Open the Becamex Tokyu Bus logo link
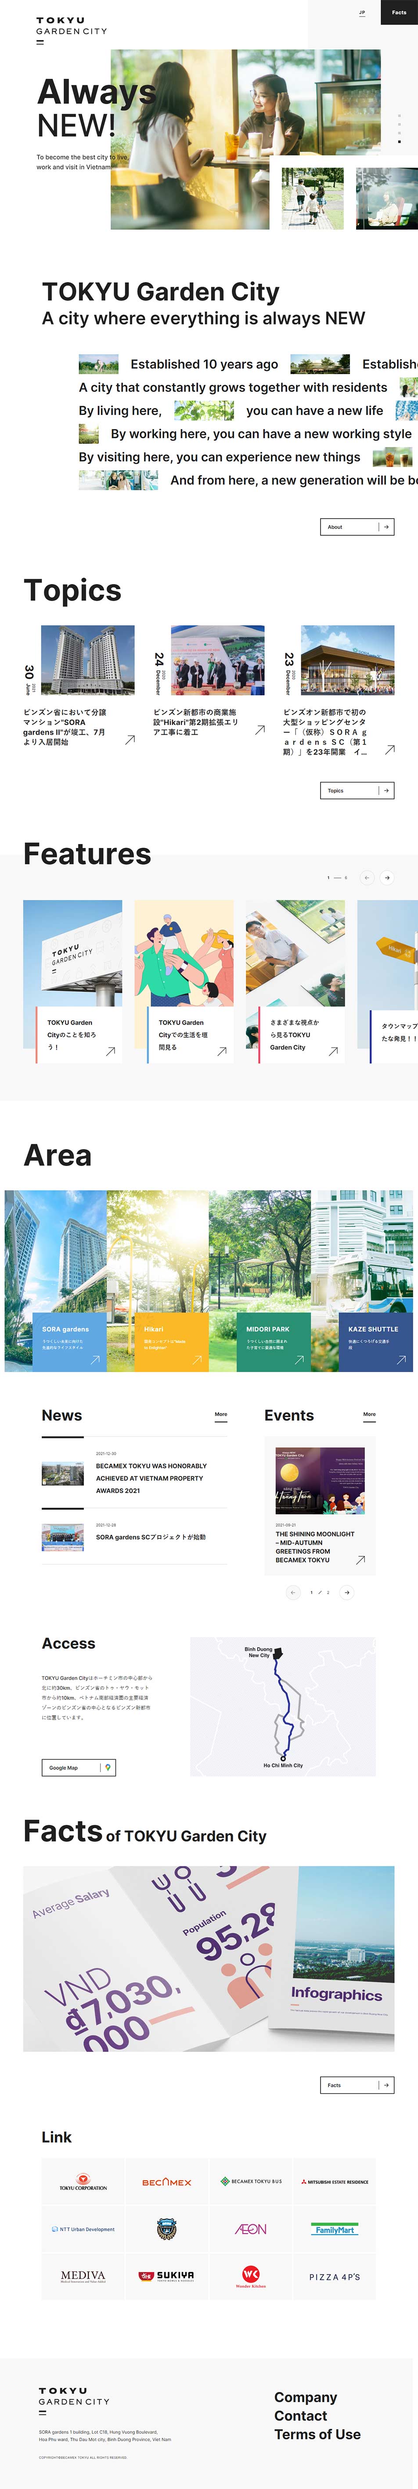This screenshot has width=418, height=2489. coord(251,2182)
